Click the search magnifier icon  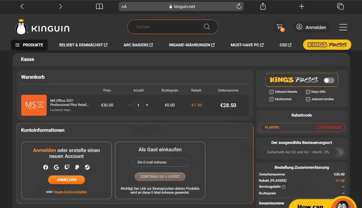click(x=207, y=27)
